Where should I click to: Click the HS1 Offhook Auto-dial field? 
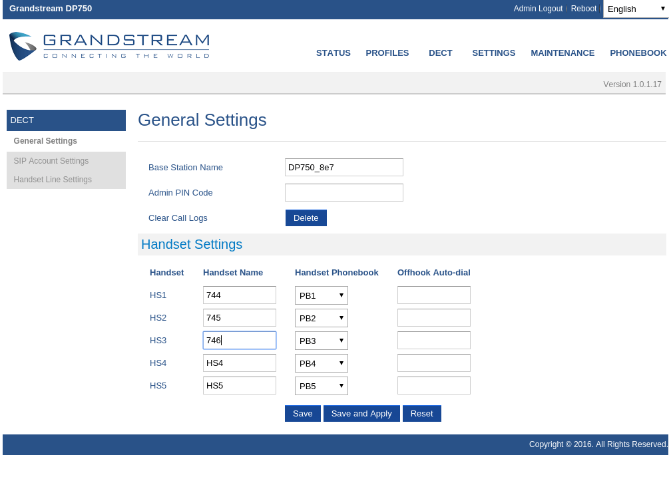tap(434, 295)
